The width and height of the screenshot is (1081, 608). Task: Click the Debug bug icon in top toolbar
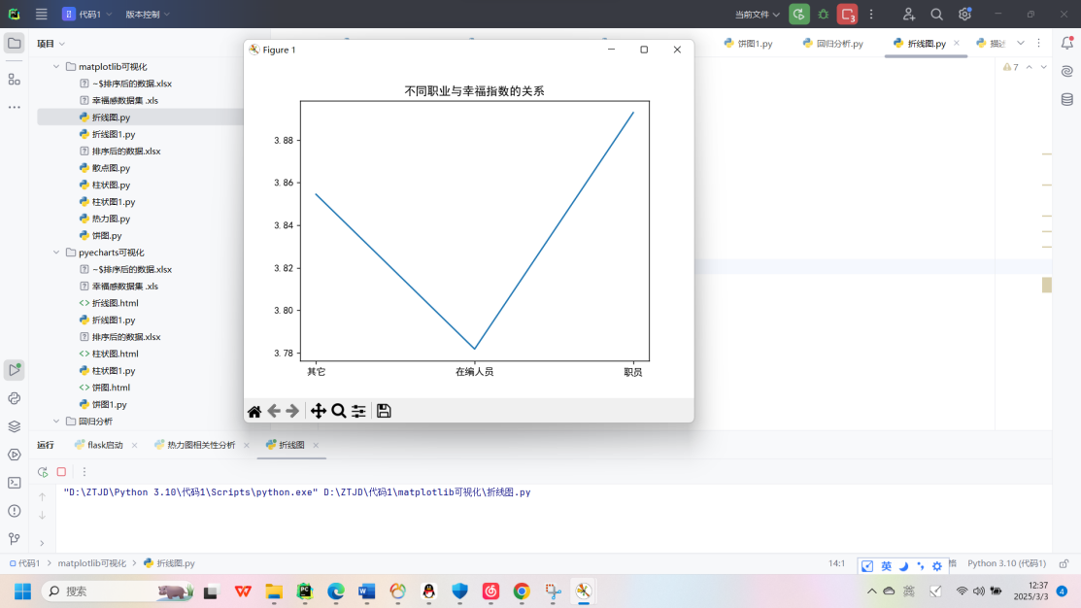coord(824,14)
